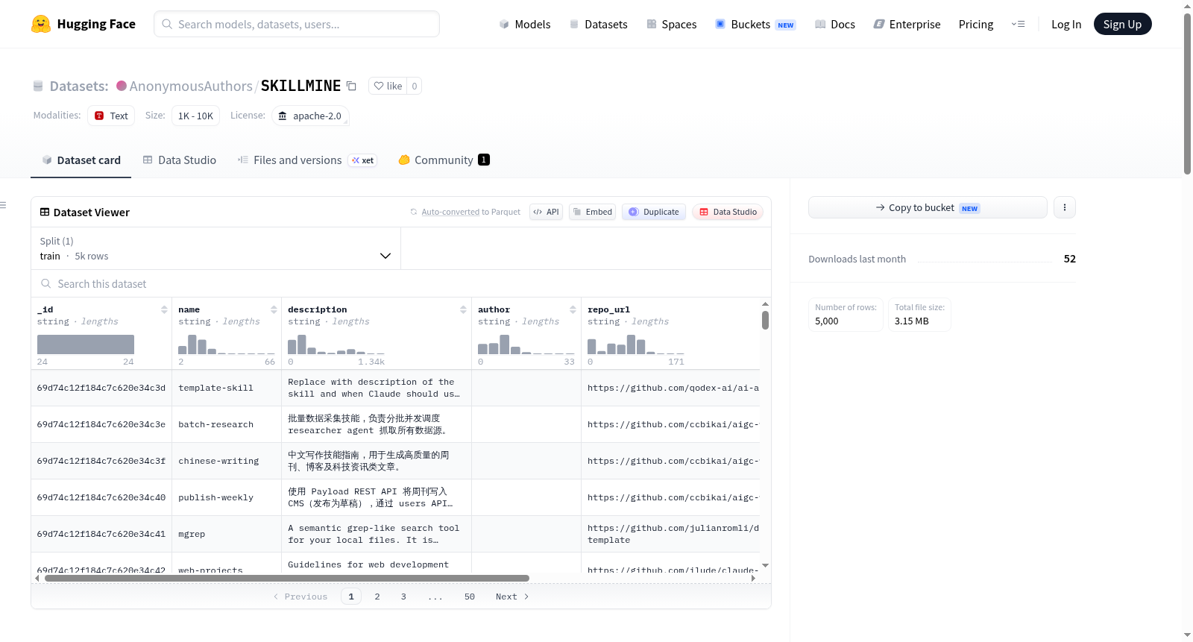Select the publish-weekly name cell
The height and width of the screenshot is (642, 1193).
click(227, 497)
